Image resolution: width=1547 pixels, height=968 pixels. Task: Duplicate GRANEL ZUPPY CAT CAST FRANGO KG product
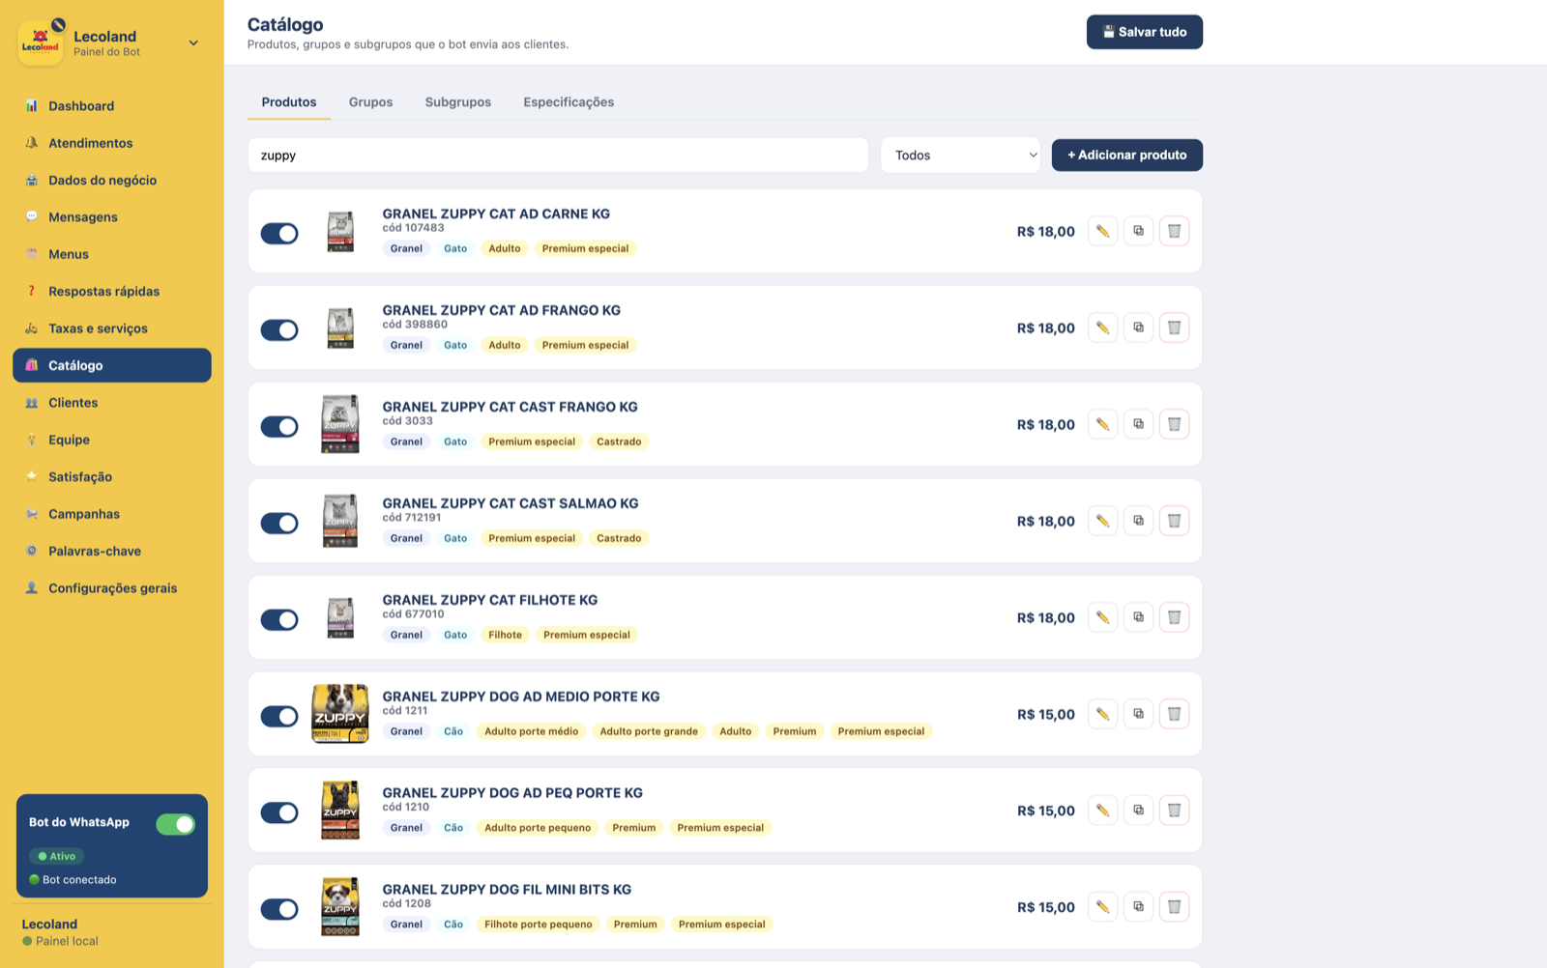tap(1138, 424)
